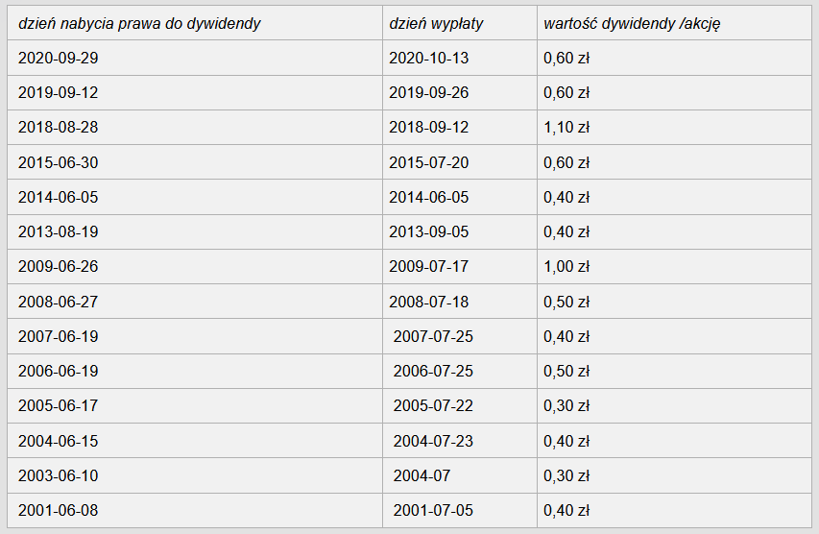Click the 'wartość dywidendy /akcję' header
This screenshot has height=534, width=819.
point(632,23)
